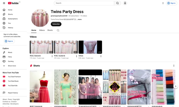Open the grey fabric Tel:52820137 Short
Screen dimensions: 179x107
click(139, 87)
